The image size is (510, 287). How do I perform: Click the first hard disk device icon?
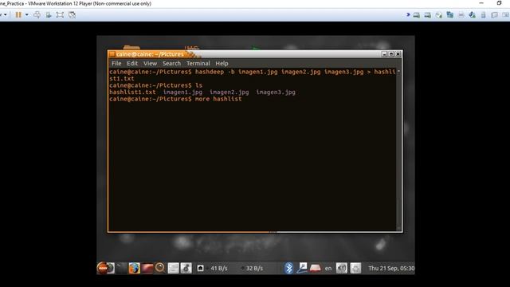coord(416,15)
